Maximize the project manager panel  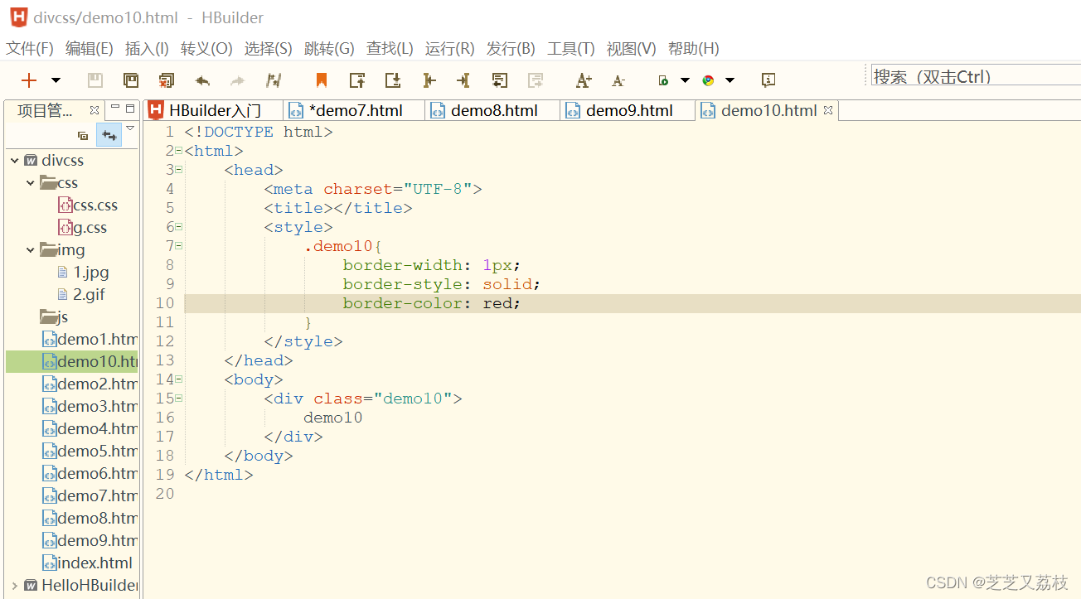(130, 108)
